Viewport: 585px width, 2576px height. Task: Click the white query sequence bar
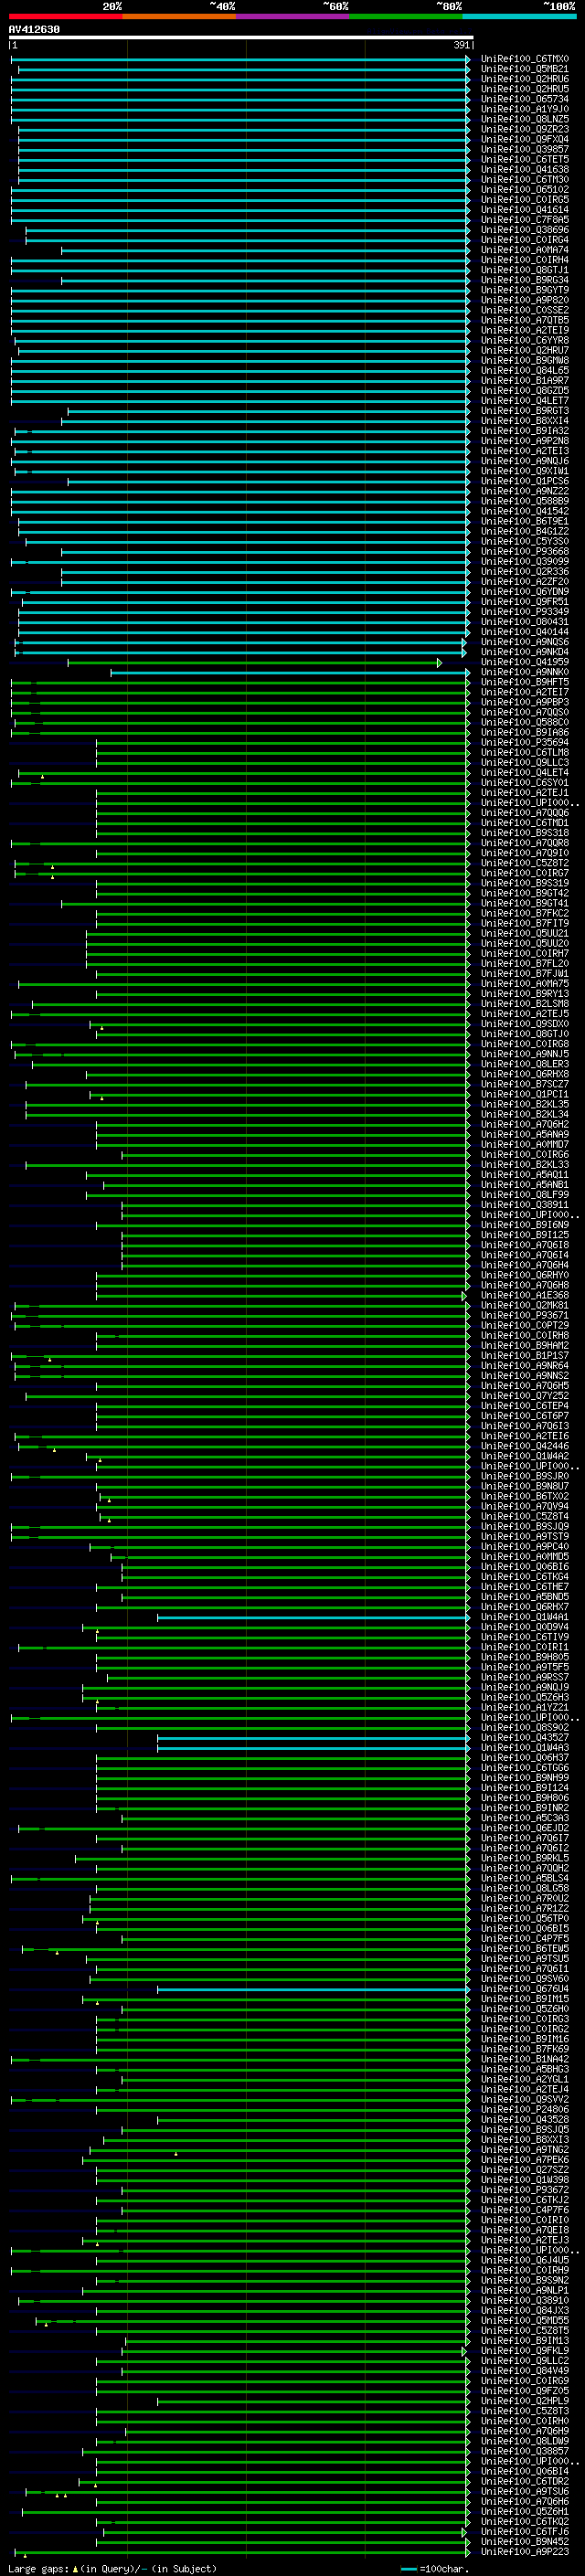click(x=241, y=37)
